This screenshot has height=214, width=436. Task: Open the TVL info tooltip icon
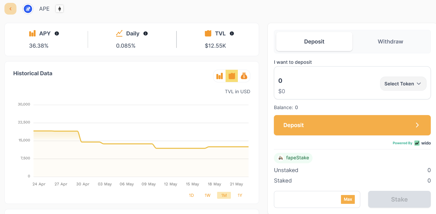(232, 34)
